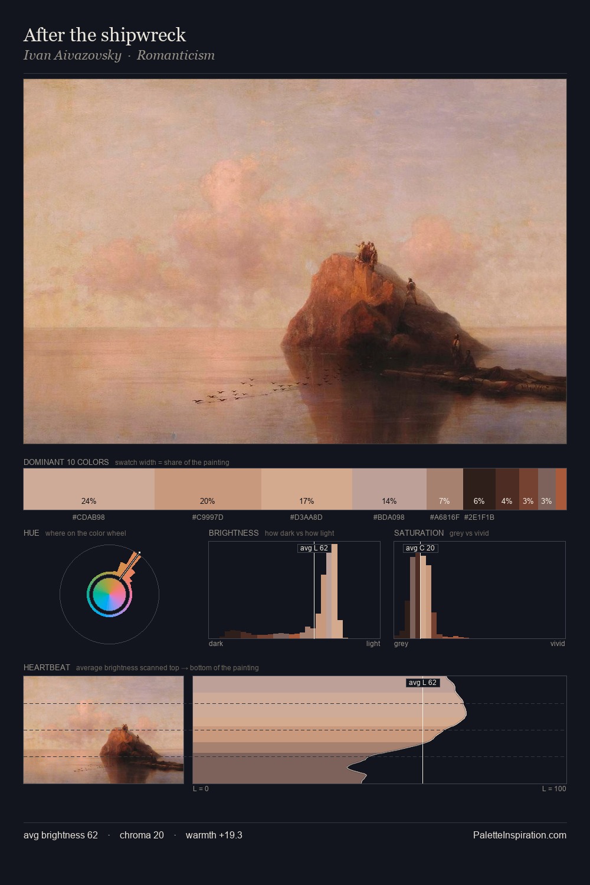Viewport: 590px width, 885px height.
Task: Click the 'After the shipwreck' title
Action: pyautogui.click(x=104, y=35)
